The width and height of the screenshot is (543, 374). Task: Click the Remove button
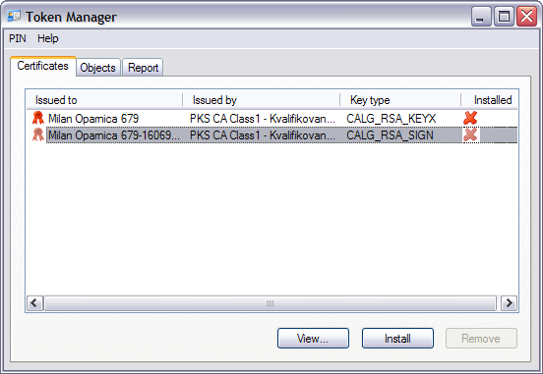481,338
